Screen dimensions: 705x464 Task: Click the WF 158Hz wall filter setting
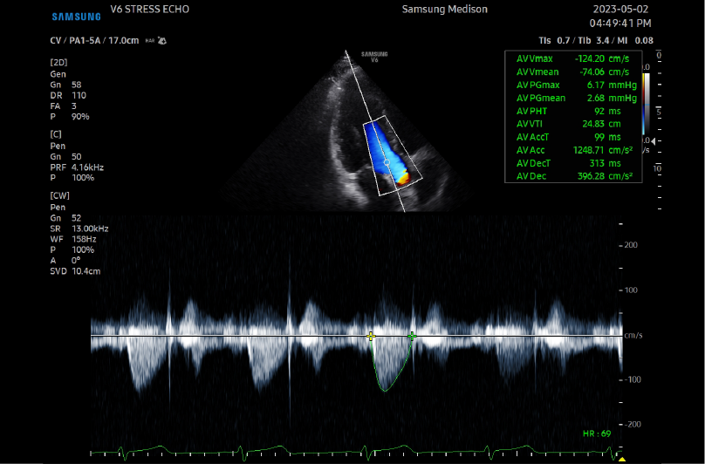72,239
